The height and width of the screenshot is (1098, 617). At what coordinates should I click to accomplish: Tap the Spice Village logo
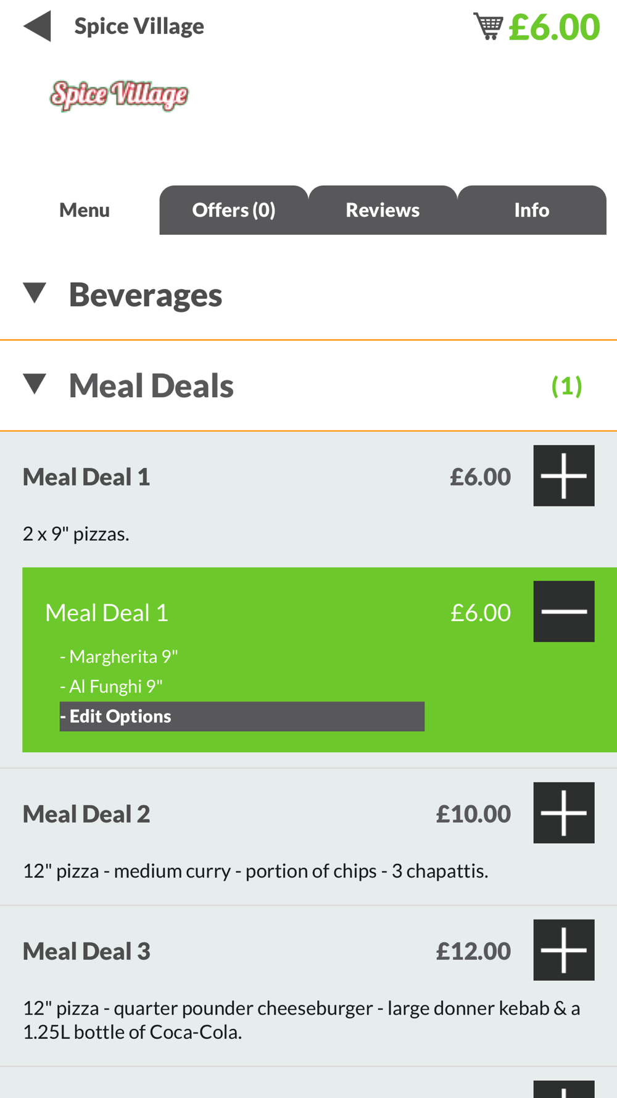pyautogui.click(x=119, y=96)
